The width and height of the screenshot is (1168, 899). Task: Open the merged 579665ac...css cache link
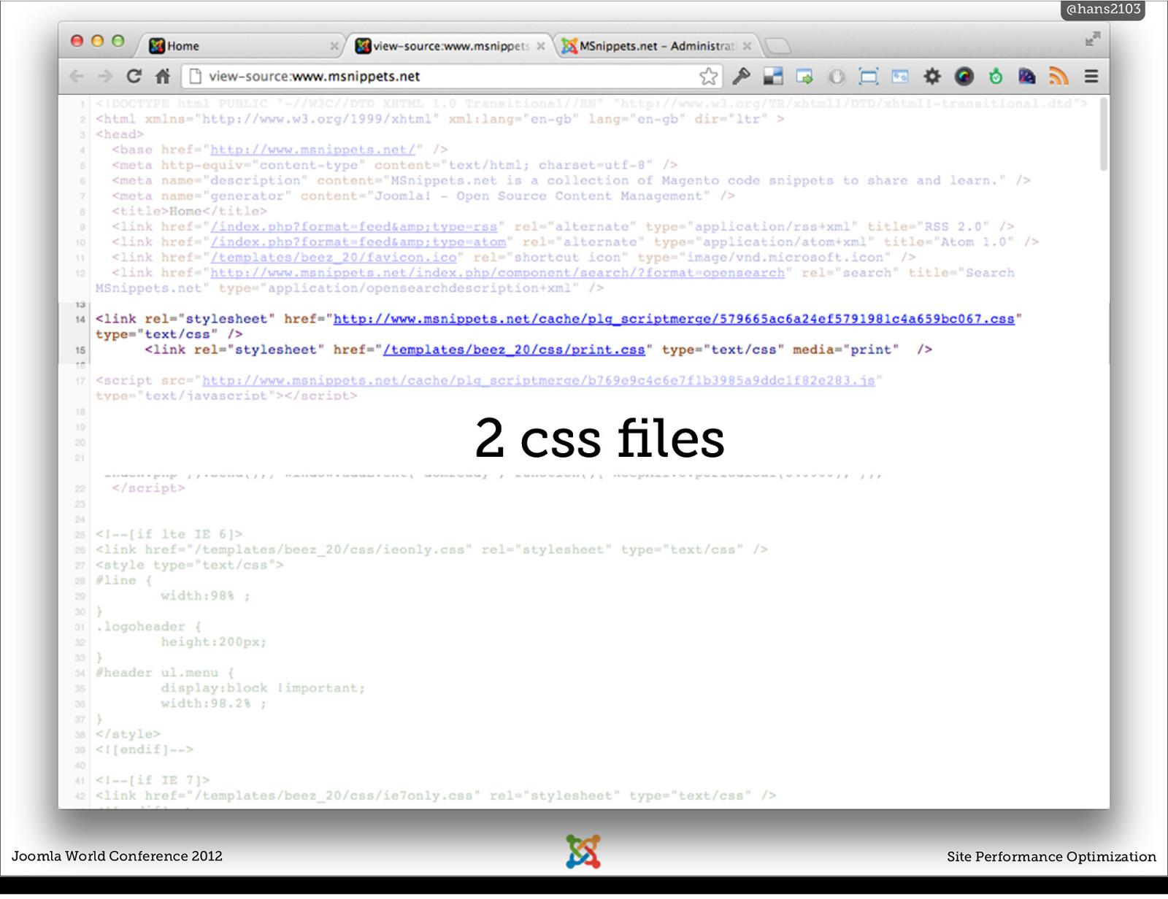tap(674, 319)
